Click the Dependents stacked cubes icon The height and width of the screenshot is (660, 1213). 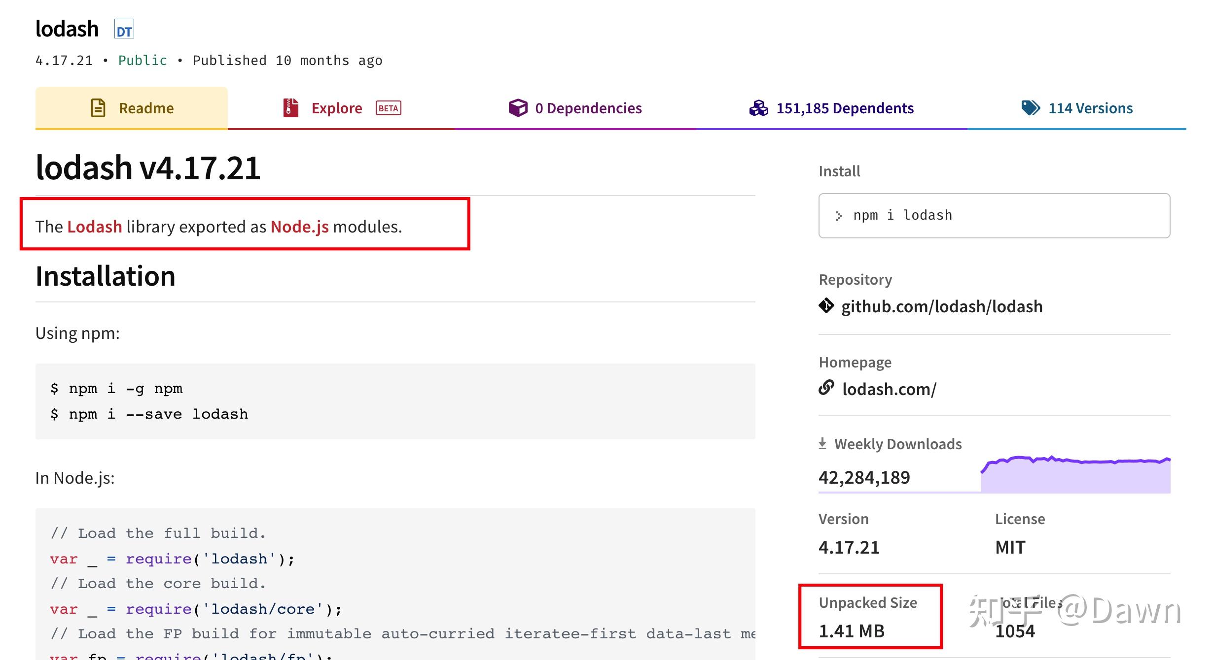758,108
